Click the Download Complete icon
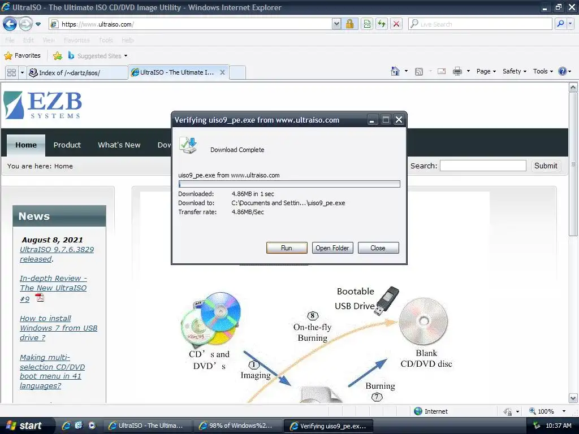 tap(188, 145)
